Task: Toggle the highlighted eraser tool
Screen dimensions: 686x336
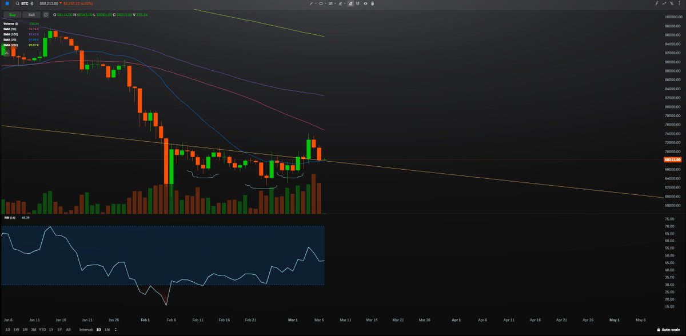Action: (350, 3)
